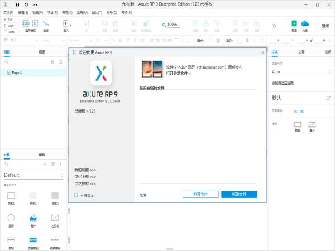Click the green Preview play icon

point(294,23)
